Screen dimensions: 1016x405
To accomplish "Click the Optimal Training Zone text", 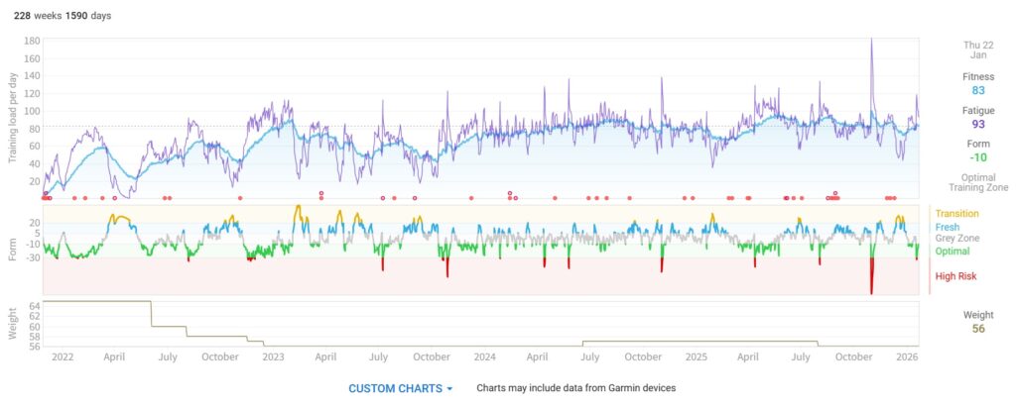I will point(977,181).
